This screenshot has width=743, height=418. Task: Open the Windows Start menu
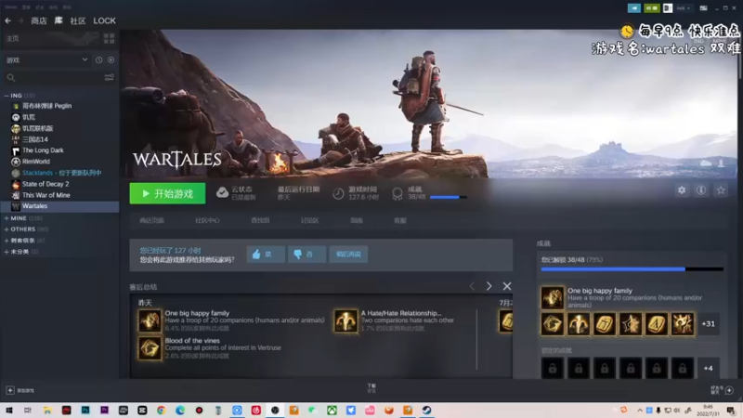(x=9, y=411)
